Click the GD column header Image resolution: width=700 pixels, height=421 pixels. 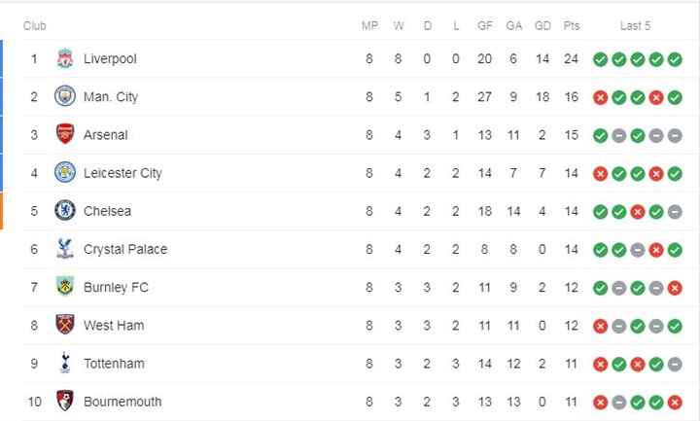coord(542,26)
